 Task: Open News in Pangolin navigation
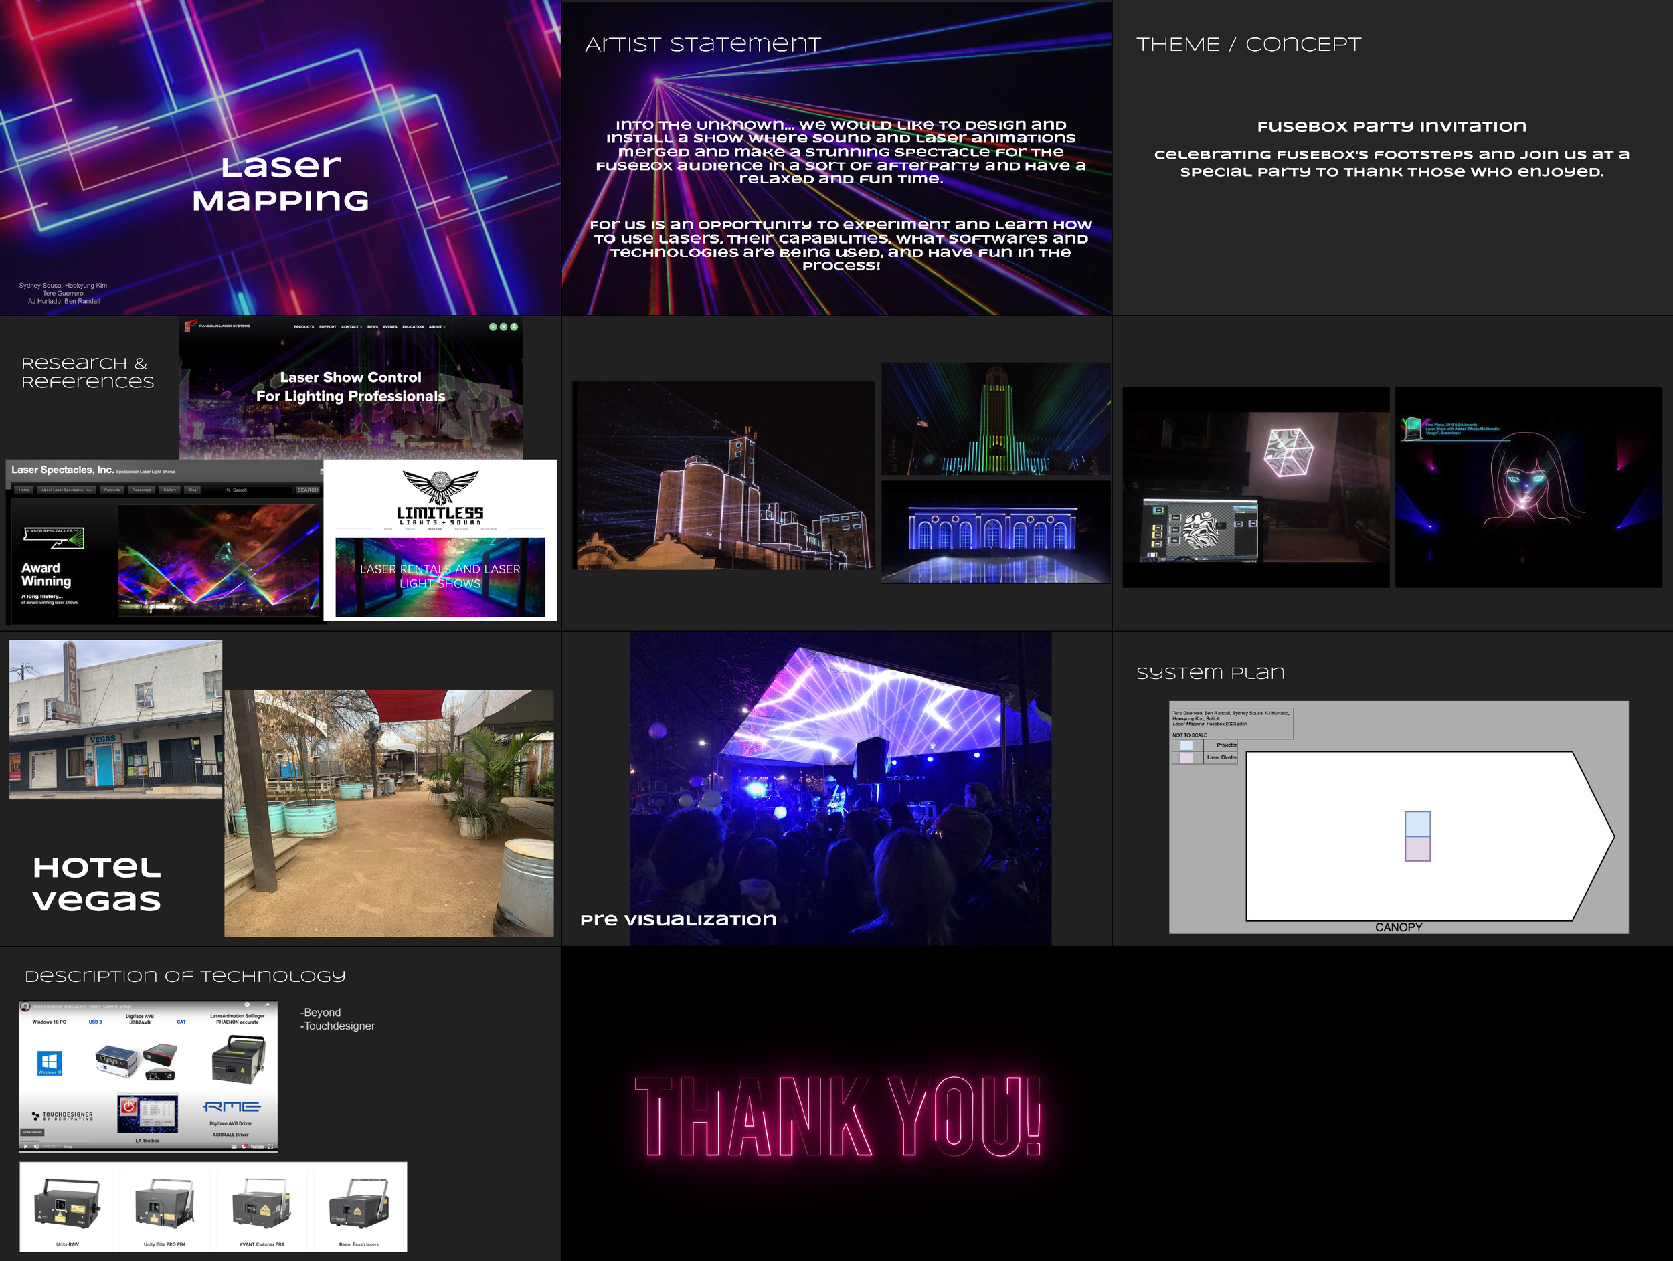point(373,327)
